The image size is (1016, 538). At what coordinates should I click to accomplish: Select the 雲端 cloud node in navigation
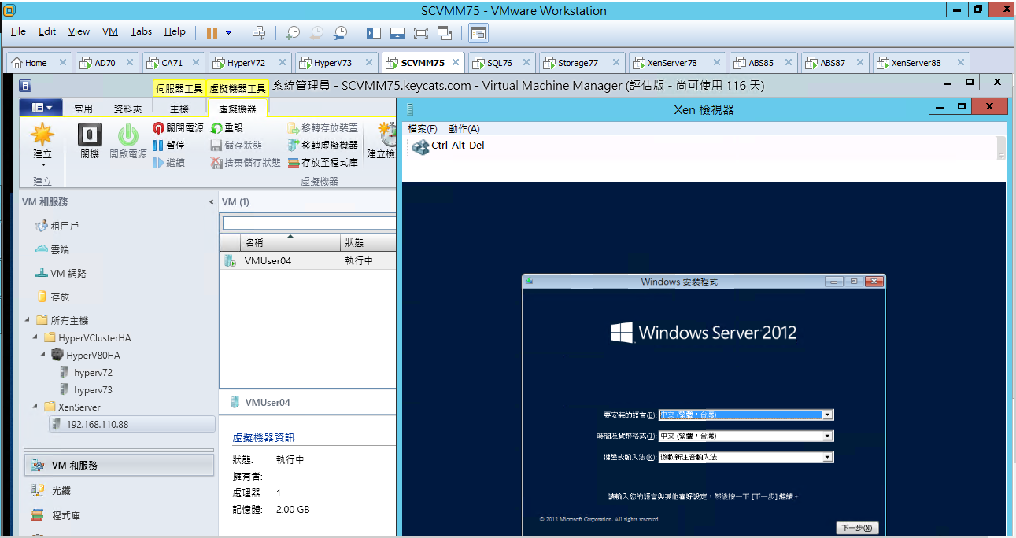click(53, 249)
